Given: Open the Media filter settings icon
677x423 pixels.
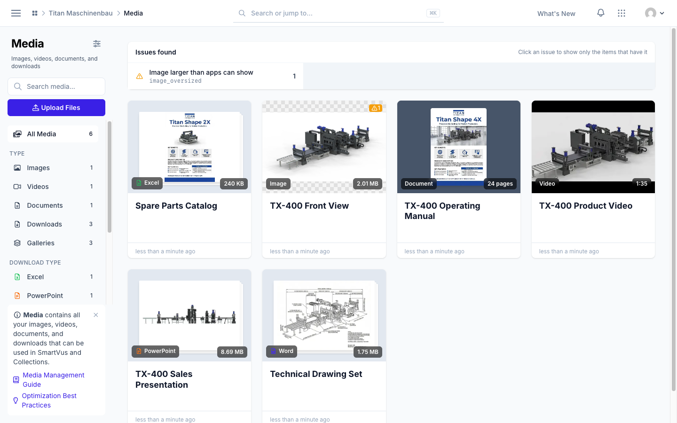Looking at the screenshot, I should click(97, 44).
